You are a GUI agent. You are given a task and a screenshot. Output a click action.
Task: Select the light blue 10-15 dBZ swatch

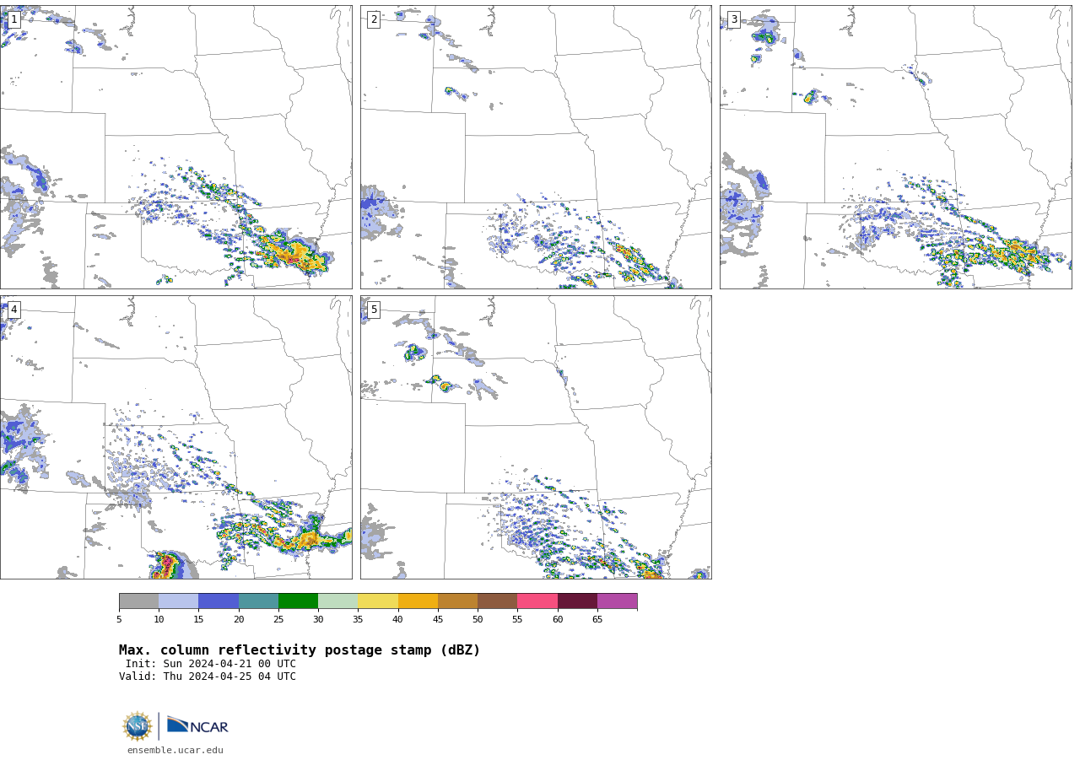click(x=178, y=601)
